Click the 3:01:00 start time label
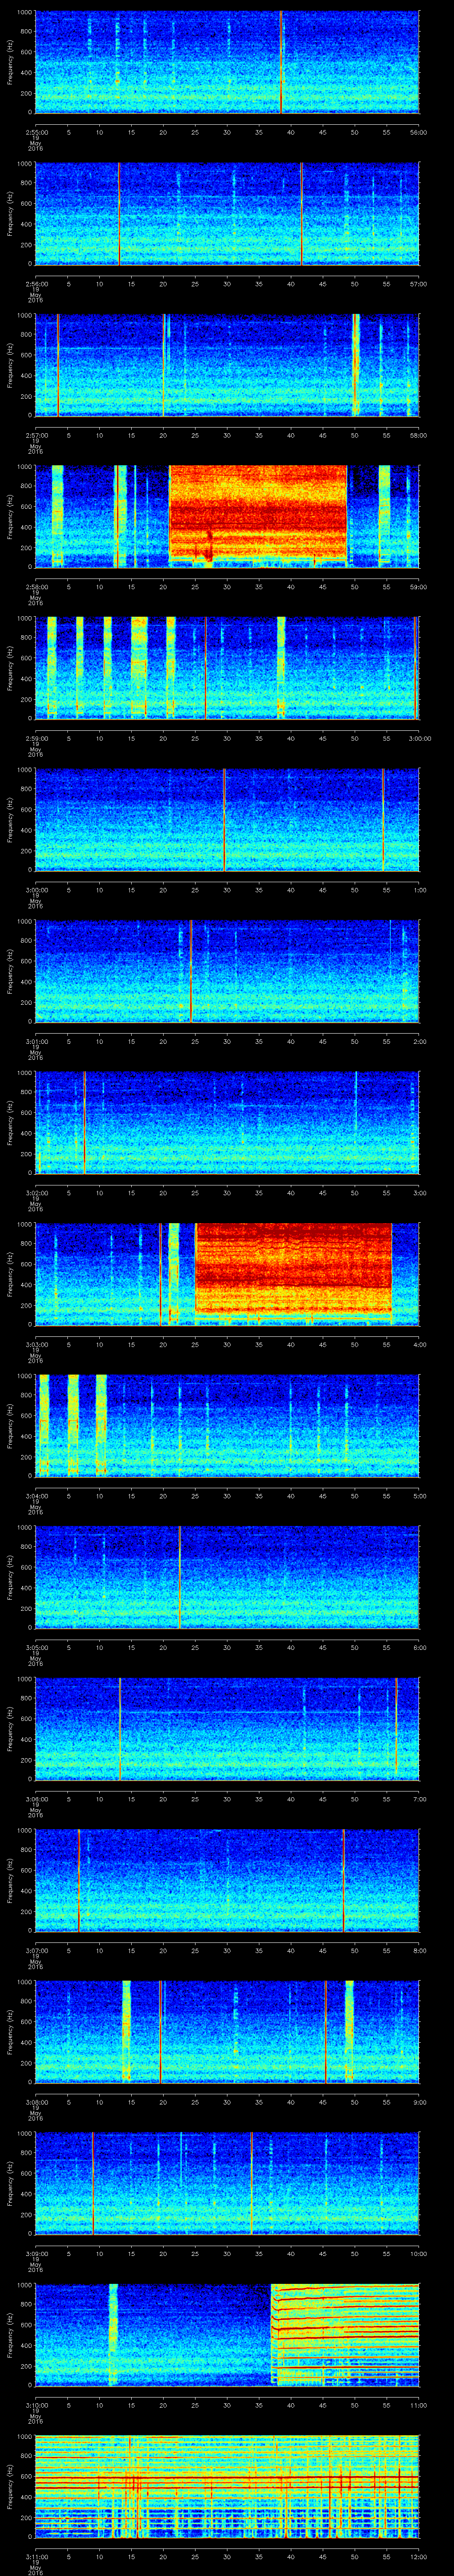 tap(36, 1041)
